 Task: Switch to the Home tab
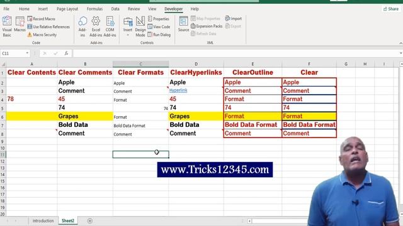(x=24, y=9)
